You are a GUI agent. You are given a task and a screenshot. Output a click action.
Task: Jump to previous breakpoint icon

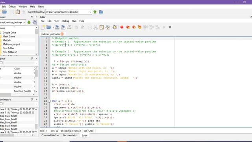tap(134, 27)
